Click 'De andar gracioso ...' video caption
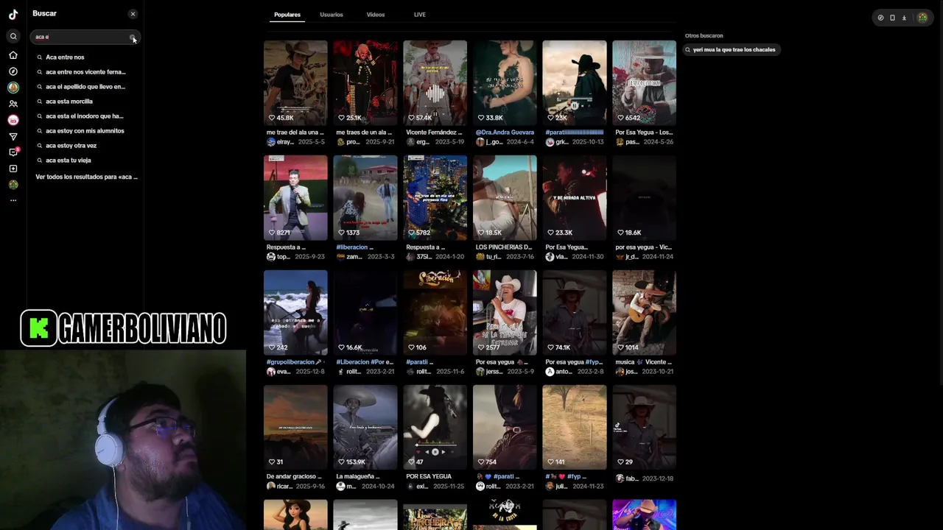The width and height of the screenshot is (943, 530). point(295,477)
